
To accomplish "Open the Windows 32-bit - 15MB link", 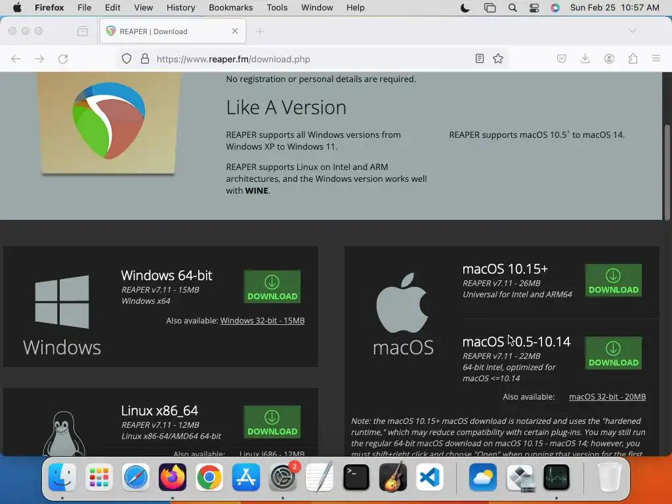I will 262,320.
